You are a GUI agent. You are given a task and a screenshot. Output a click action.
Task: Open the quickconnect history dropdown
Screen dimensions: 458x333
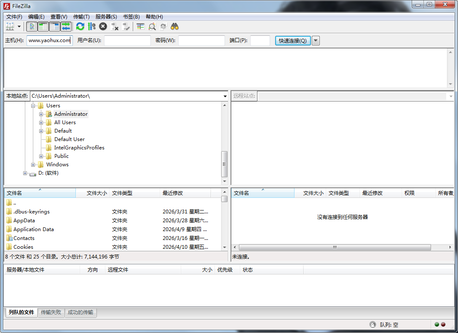tap(316, 40)
